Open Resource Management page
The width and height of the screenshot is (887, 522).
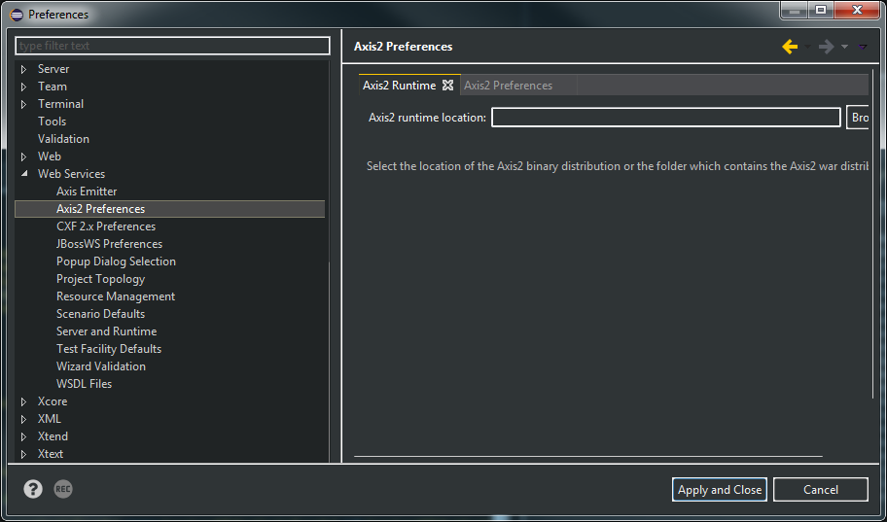point(116,296)
